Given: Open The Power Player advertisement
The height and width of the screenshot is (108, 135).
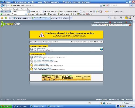Looking at the screenshot, I should coord(39,49).
